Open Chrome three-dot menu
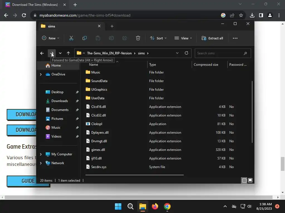 (279, 16)
